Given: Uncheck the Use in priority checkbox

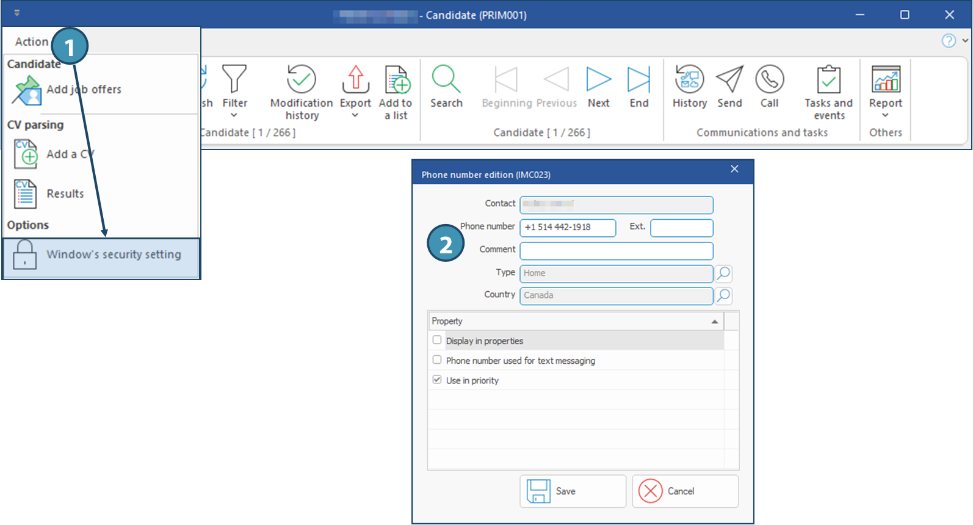Looking at the screenshot, I should tap(437, 380).
